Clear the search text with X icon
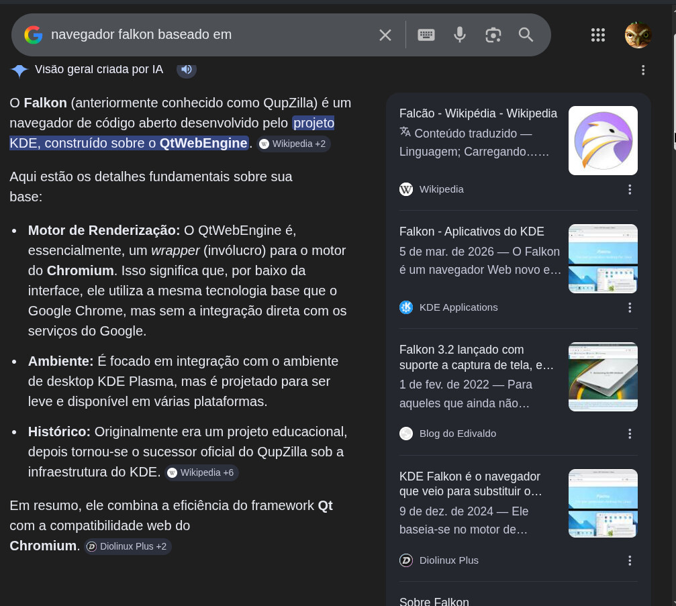 (385, 35)
